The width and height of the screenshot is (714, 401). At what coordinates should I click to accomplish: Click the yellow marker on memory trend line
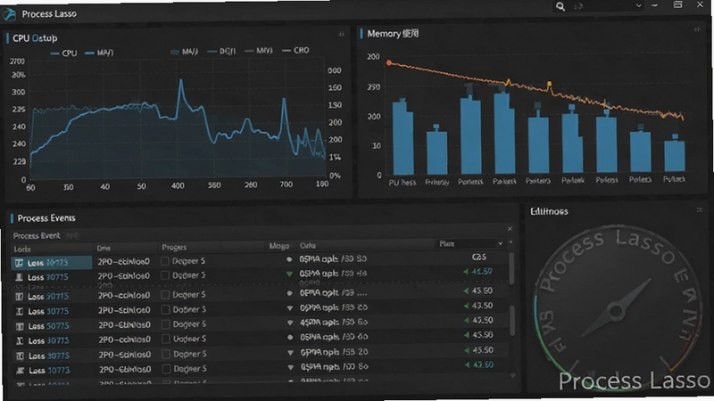click(x=549, y=84)
